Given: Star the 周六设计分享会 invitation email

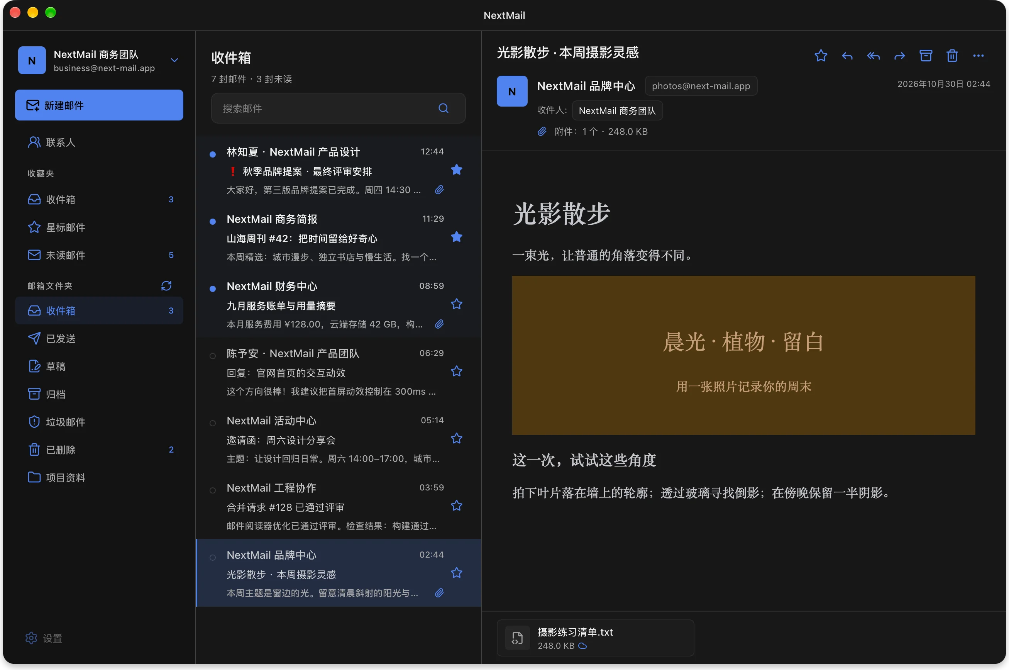Looking at the screenshot, I should coord(456,438).
